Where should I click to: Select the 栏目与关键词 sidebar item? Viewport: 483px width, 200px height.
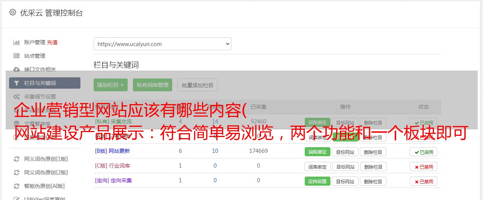pos(45,83)
